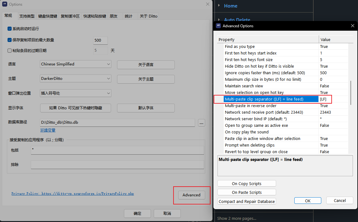
Task: Click the 关于主题 button
Action: pyautogui.click(x=146, y=79)
